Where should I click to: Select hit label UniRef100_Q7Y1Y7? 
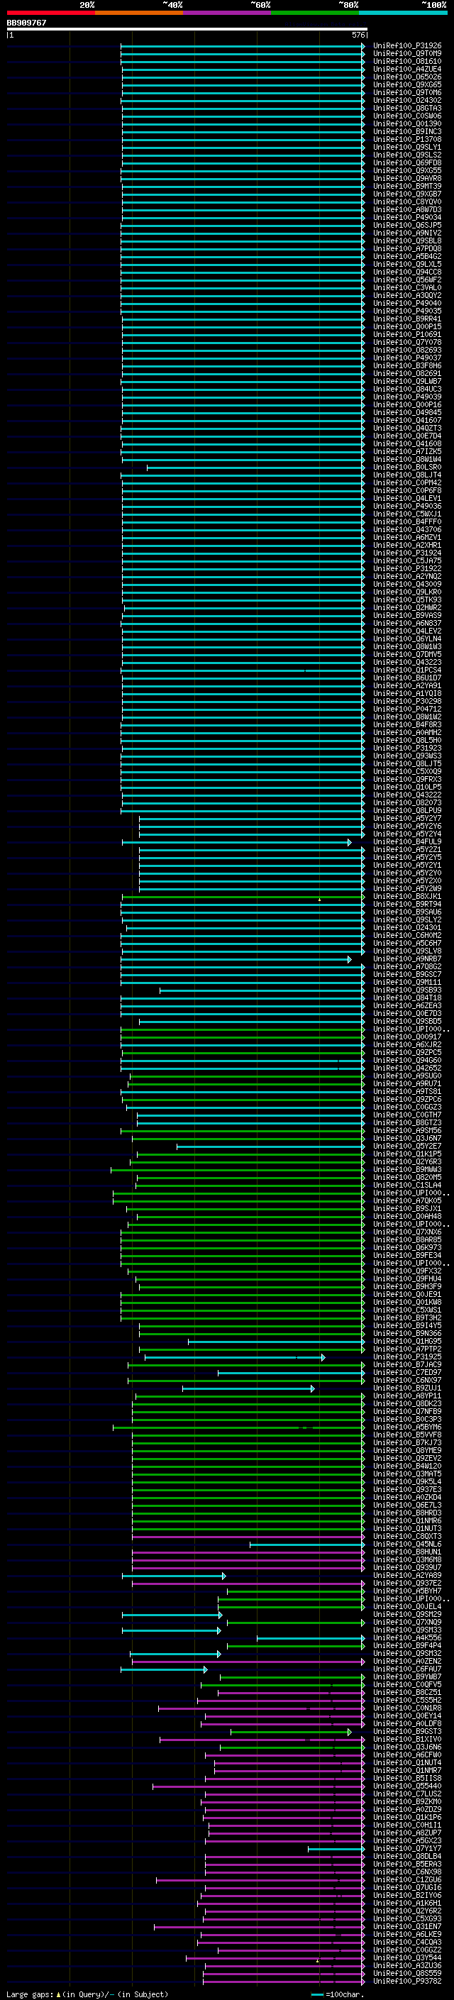407,1849
